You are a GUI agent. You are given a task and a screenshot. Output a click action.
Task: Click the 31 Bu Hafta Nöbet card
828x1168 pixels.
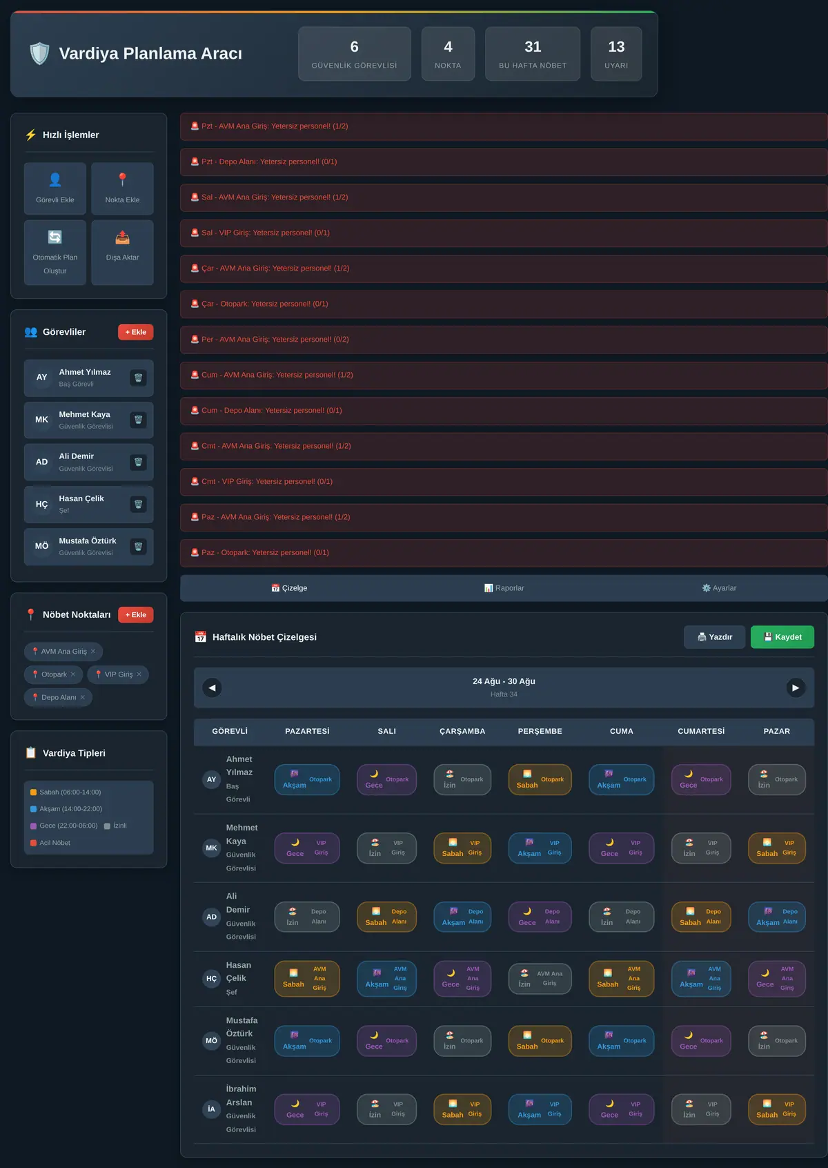(533, 54)
